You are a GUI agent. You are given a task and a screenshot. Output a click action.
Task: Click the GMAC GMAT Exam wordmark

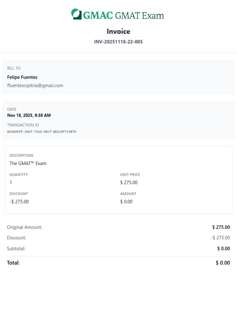(123, 15)
